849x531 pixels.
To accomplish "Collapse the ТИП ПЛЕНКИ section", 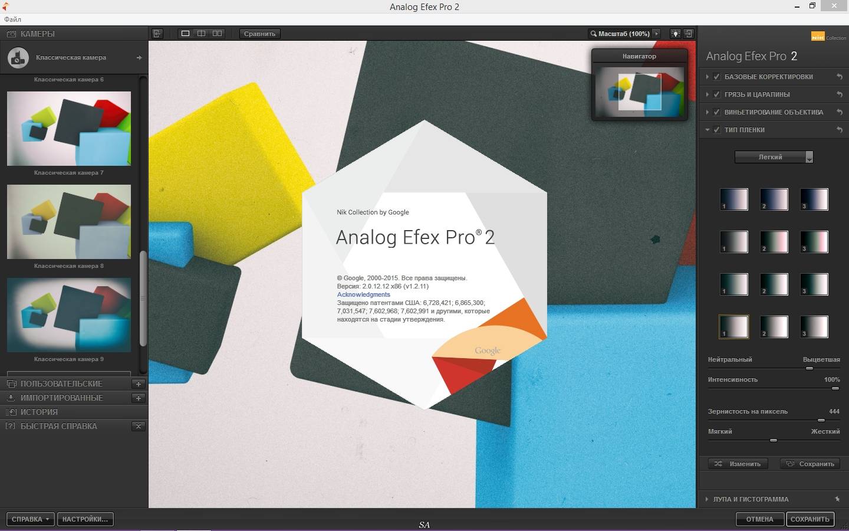I will point(707,130).
